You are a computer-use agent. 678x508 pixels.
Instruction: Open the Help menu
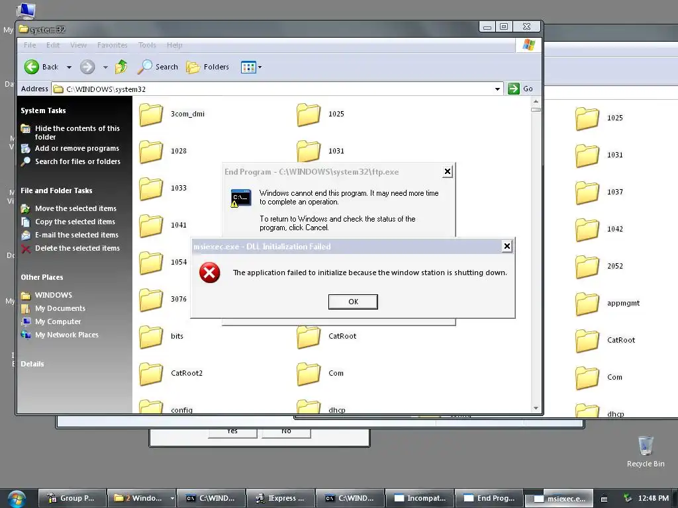174,45
